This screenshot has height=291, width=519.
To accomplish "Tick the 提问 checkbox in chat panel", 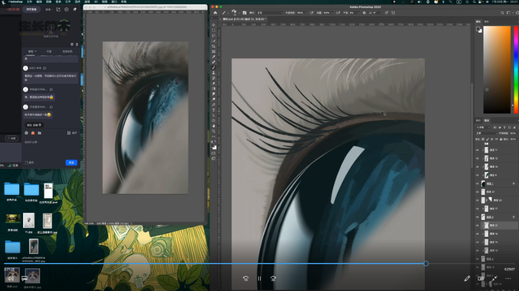I will [26, 163].
